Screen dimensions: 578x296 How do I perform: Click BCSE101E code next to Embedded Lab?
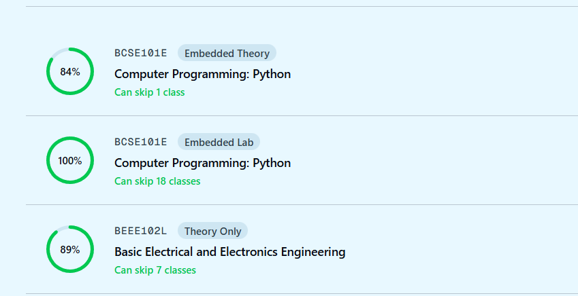click(140, 142)
